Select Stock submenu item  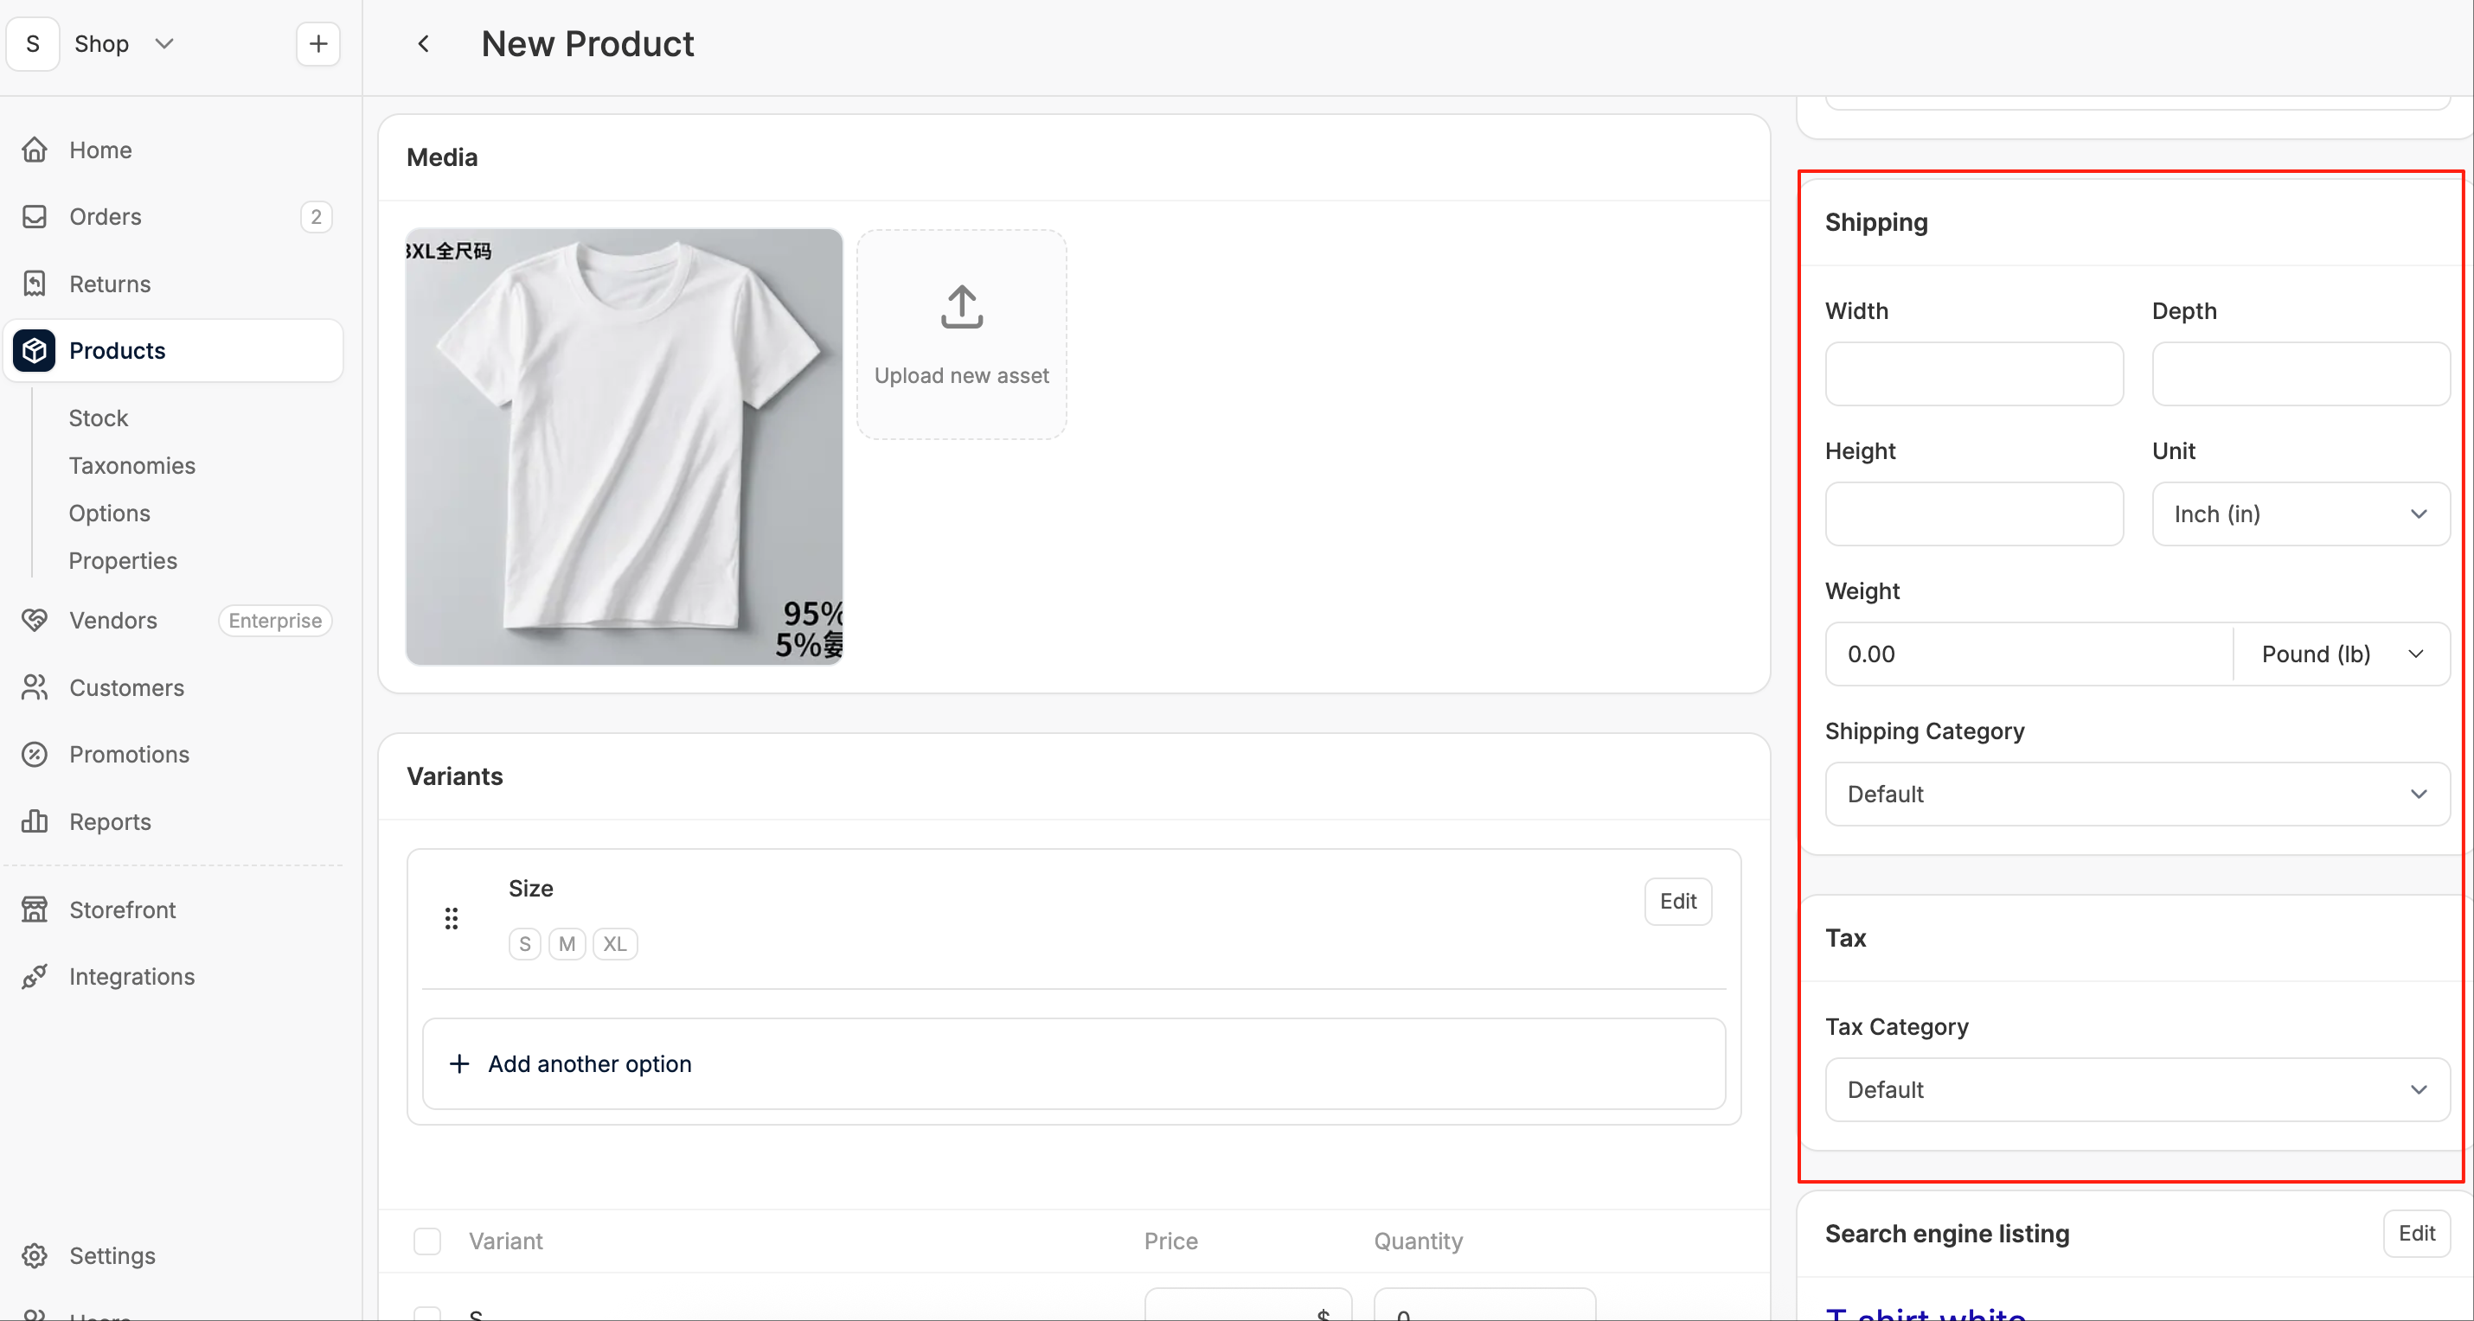click(98, 418)
